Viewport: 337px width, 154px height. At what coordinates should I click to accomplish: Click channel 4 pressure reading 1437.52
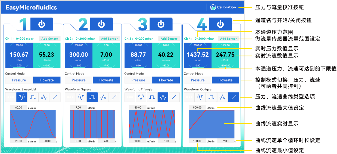pyautogui.click(x=198, y=55)
